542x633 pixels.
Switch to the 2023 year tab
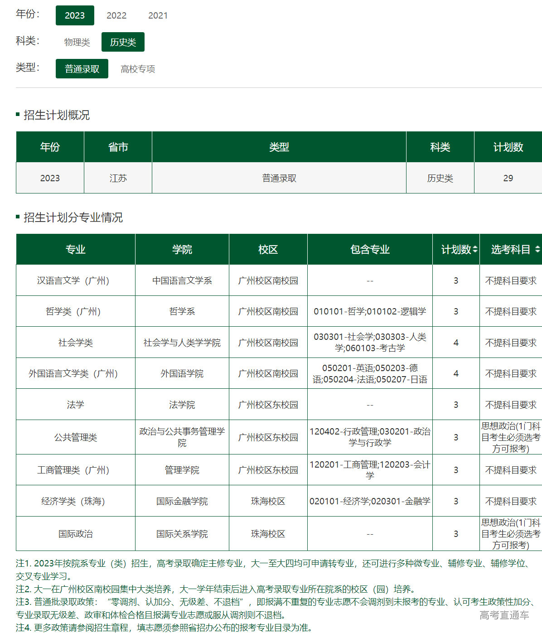74,15
